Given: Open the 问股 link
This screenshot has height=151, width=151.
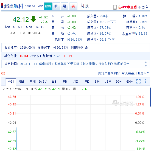Looking at the screenshot, I should tap(85, 6).
